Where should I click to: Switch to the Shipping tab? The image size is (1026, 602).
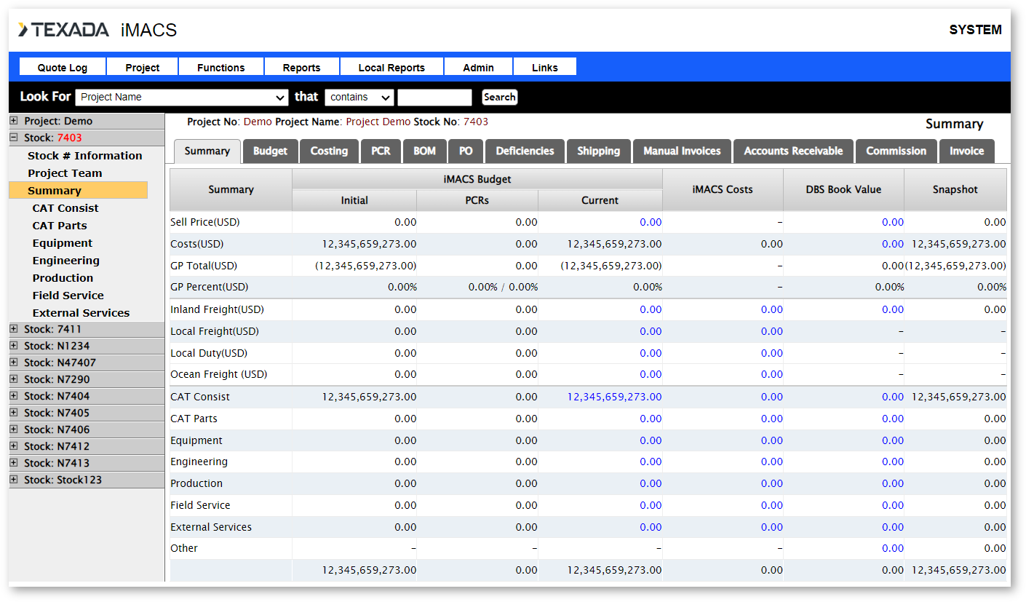tap(599, 151)
